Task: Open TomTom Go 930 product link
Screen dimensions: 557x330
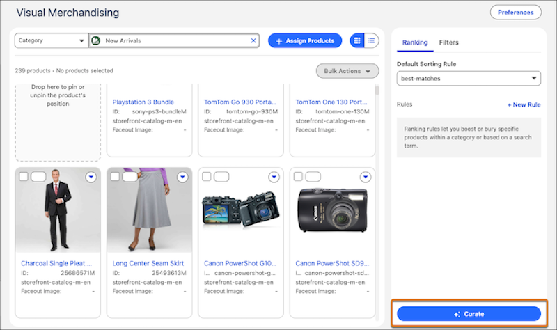Action: (x=240, y=102)
